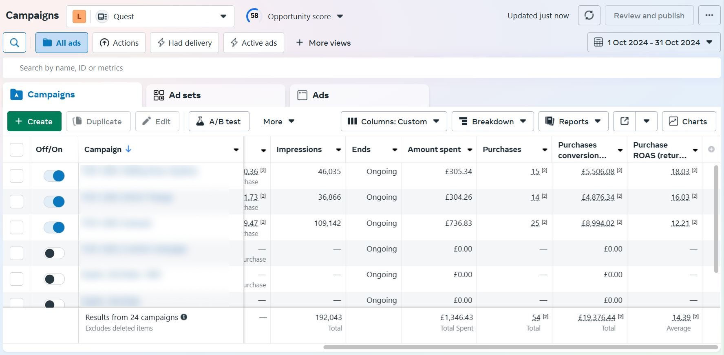Click the green Create button
This screenshot has height=355, width=724.
34,121
